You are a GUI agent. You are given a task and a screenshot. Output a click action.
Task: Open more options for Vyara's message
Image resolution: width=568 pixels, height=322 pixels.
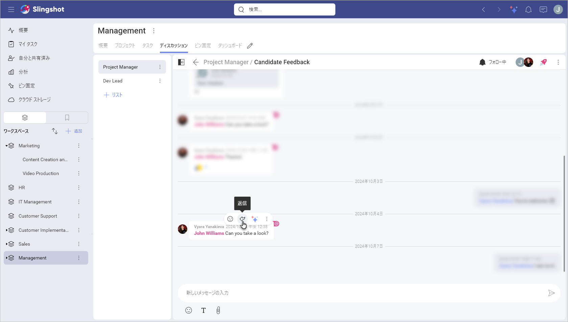tap(267, 219)
